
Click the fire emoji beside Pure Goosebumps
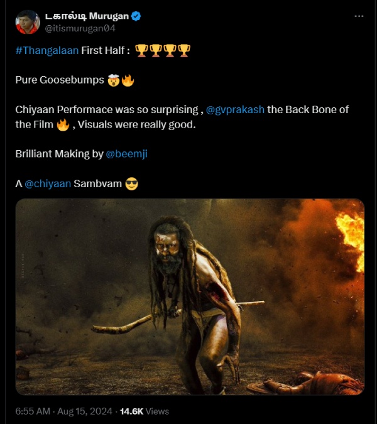click(x=128, y=80)
